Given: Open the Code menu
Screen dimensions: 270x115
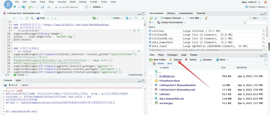Looking at the screenshot, I should click(33, 2).
